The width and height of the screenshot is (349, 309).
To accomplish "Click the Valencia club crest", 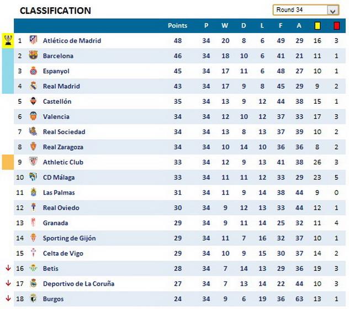I will click(x=33, y=116).
